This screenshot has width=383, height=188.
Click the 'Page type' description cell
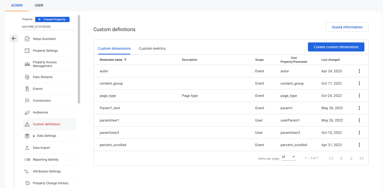pyautogui.click(x=190, y=96)
